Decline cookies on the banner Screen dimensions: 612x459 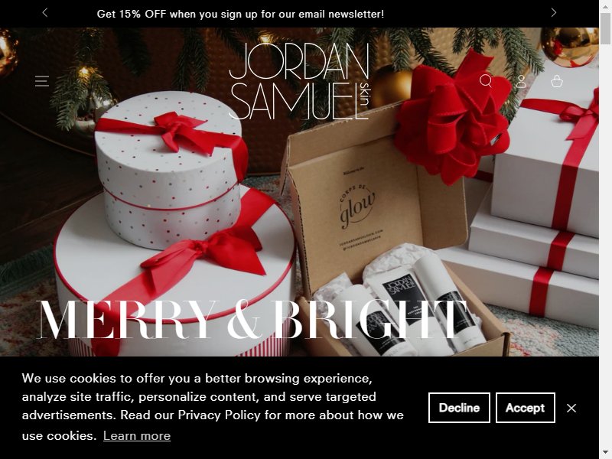click(459, 408)
